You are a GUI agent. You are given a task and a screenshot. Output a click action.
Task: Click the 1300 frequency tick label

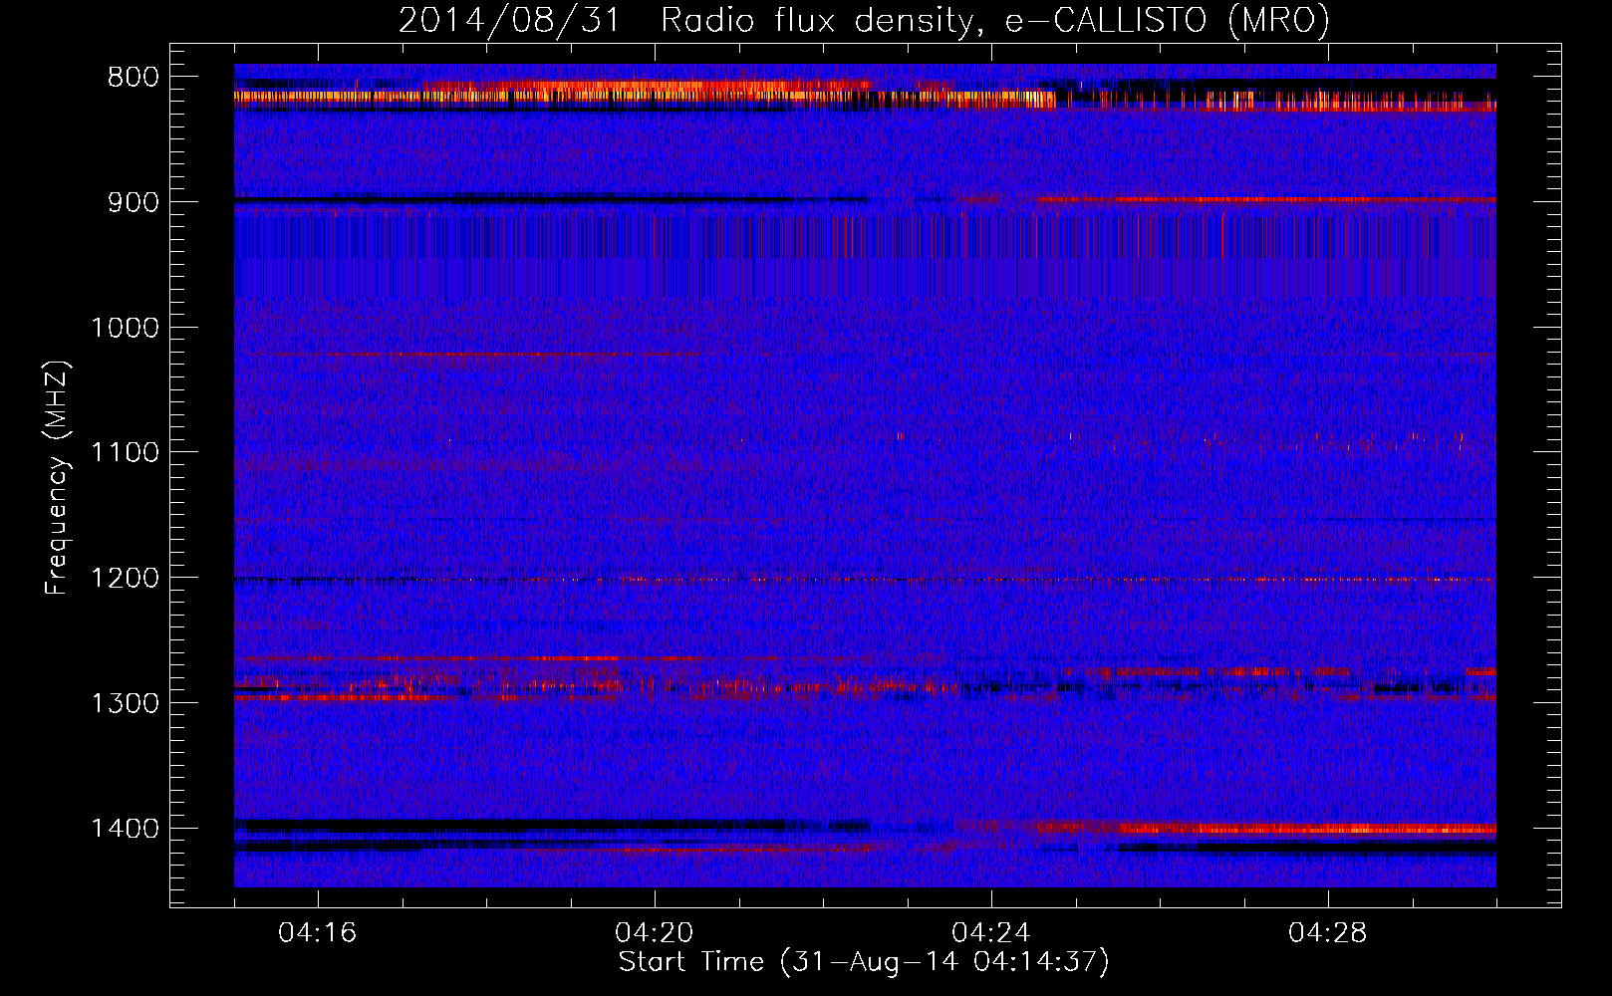125,703
